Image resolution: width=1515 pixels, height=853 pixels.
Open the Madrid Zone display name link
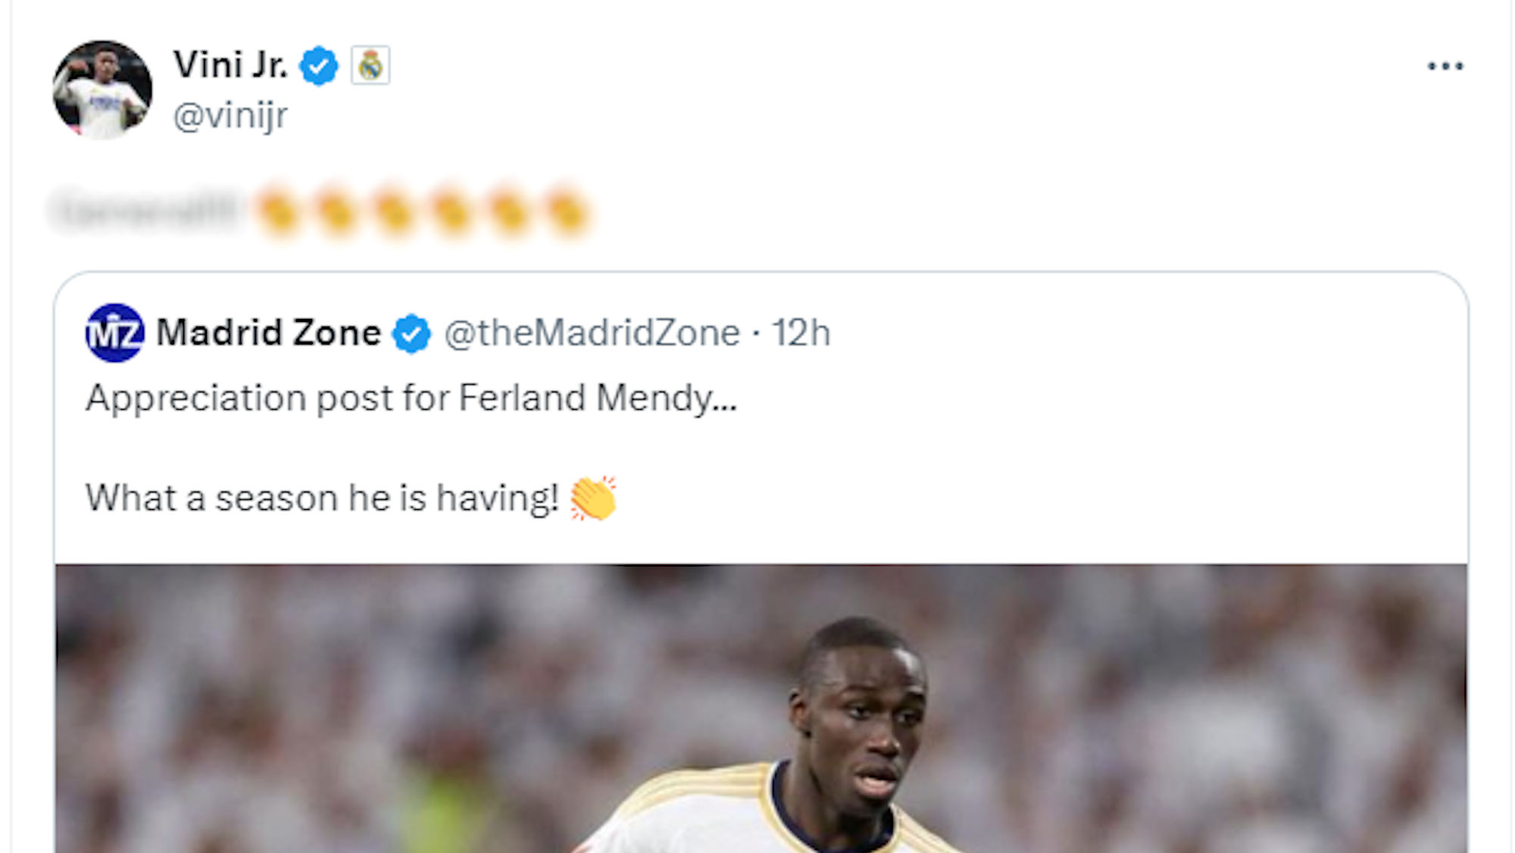click(268, 333)
